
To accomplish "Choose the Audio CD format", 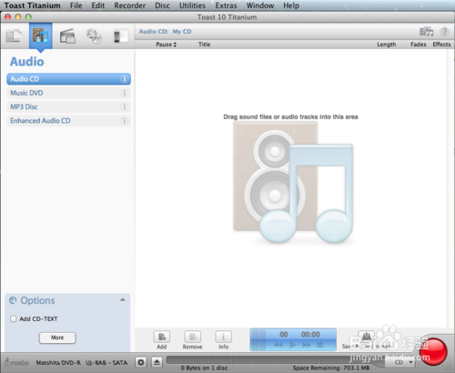I will [x=68, y=79].
